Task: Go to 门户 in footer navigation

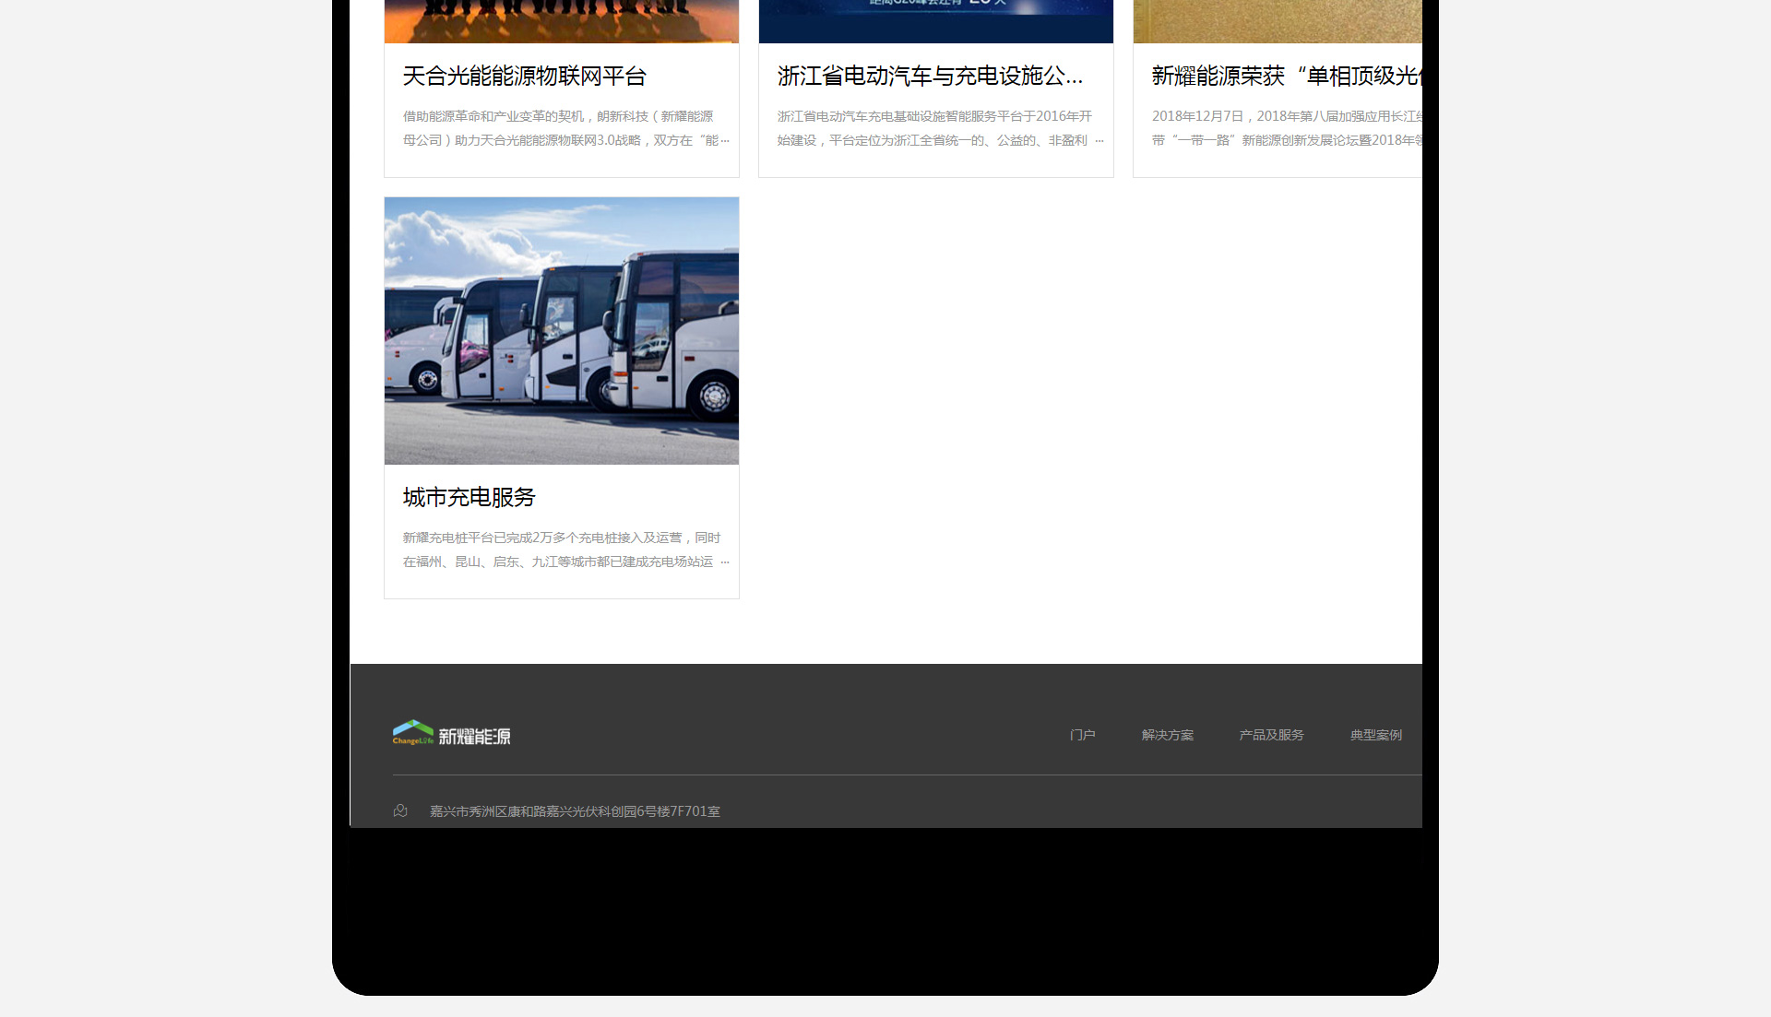Action: [x=1082, y=735]
